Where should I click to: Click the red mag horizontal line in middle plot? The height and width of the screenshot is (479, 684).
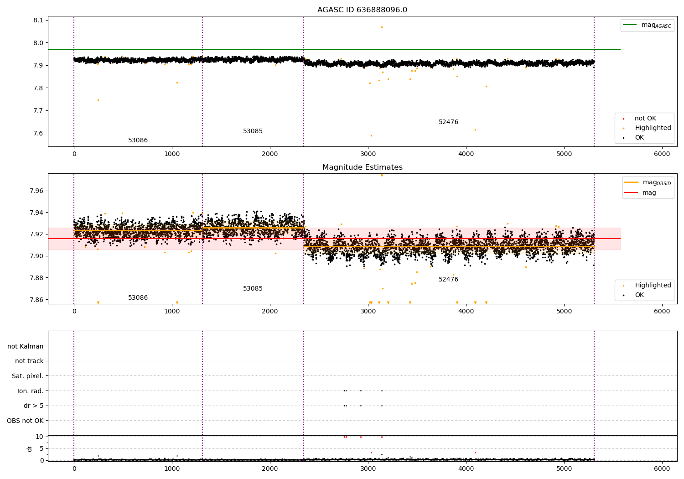334,239
